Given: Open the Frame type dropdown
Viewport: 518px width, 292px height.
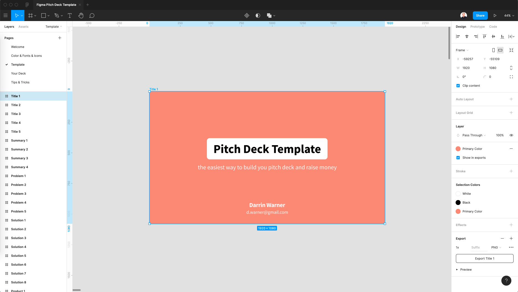Looking at the screenshot, I should coord(462,50).
